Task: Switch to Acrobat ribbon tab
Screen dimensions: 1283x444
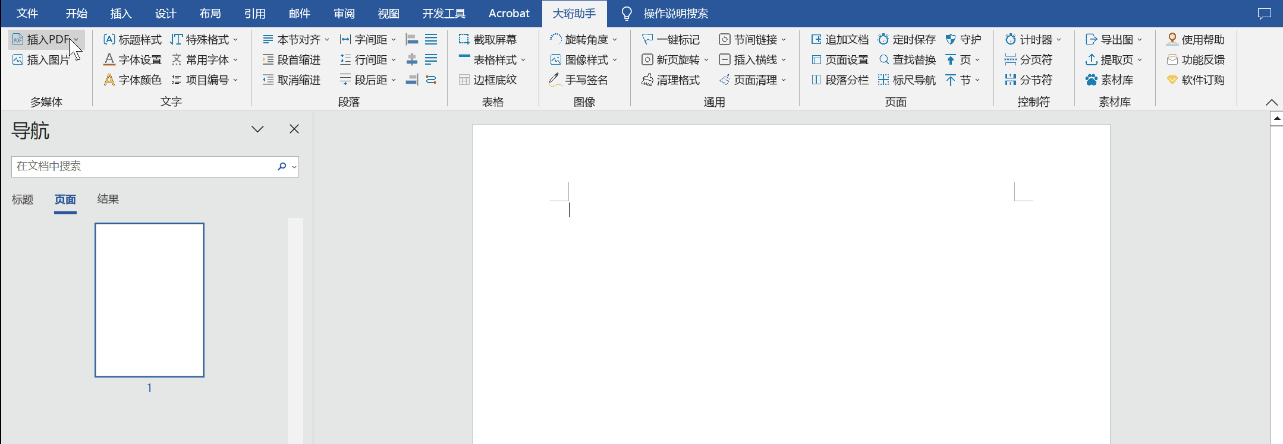Action: point(509,14)
